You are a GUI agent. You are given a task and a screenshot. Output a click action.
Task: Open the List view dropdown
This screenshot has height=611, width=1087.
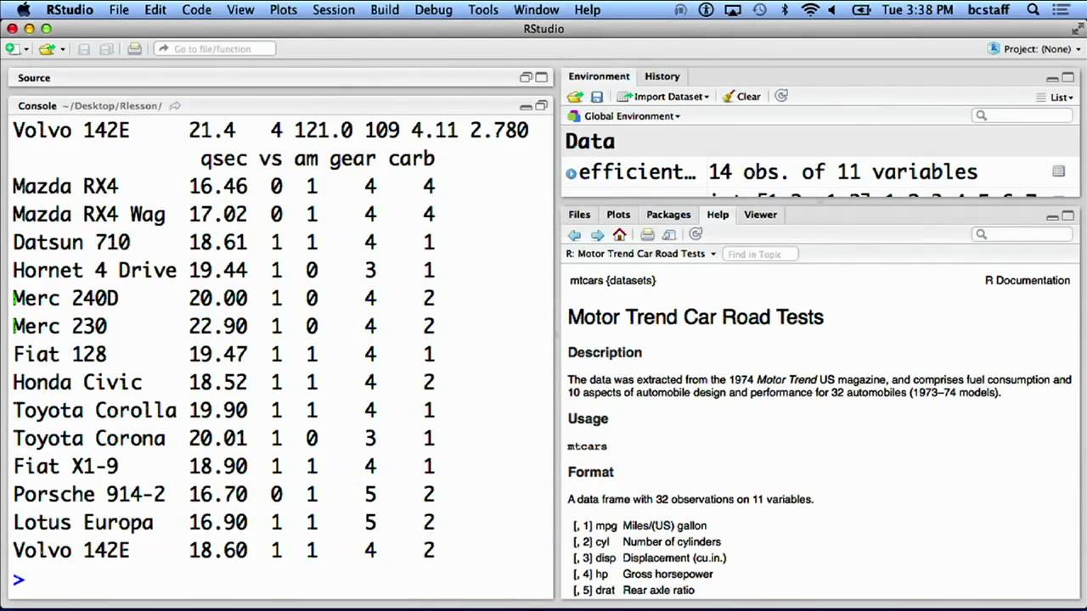(1056, 97)
